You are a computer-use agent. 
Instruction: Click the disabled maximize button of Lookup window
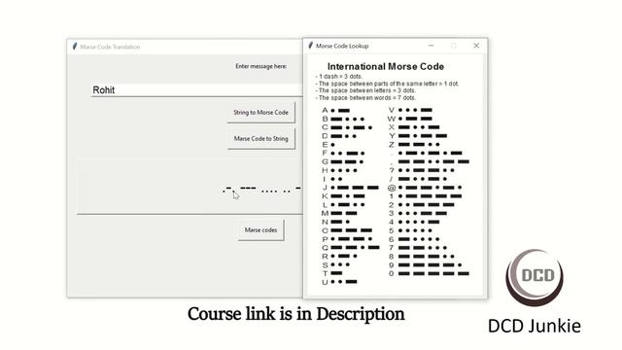pyautogui.click(x=454, y=46)
